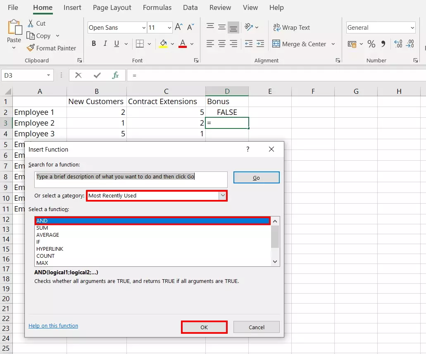426x354 pixels.
Task: Activate the Format Painter brush
Action: click(x=31, y=48)
